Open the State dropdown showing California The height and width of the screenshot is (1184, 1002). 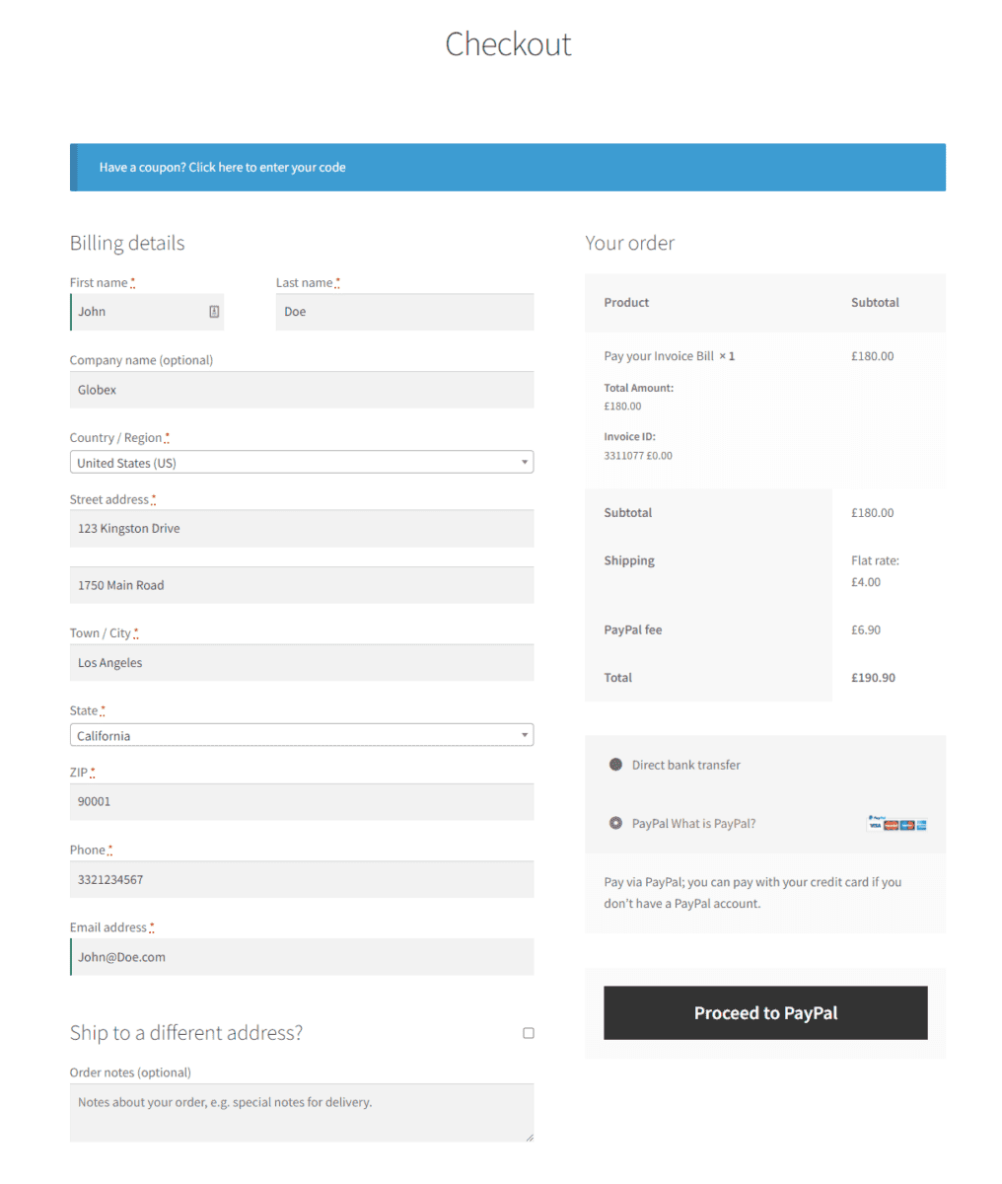tap(302, 736)
